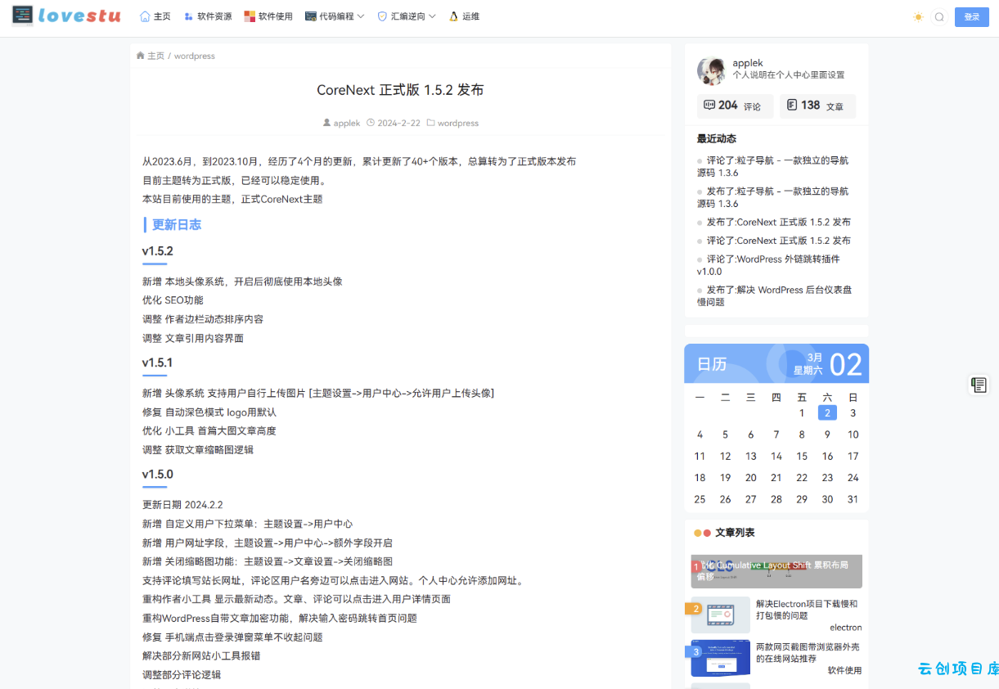
Task: Click the 最近动态 heading
Action: [717, 138]
